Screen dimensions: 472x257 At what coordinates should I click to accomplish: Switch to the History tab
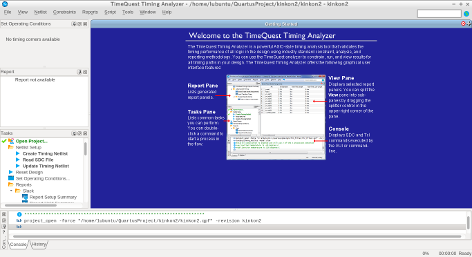39,245
